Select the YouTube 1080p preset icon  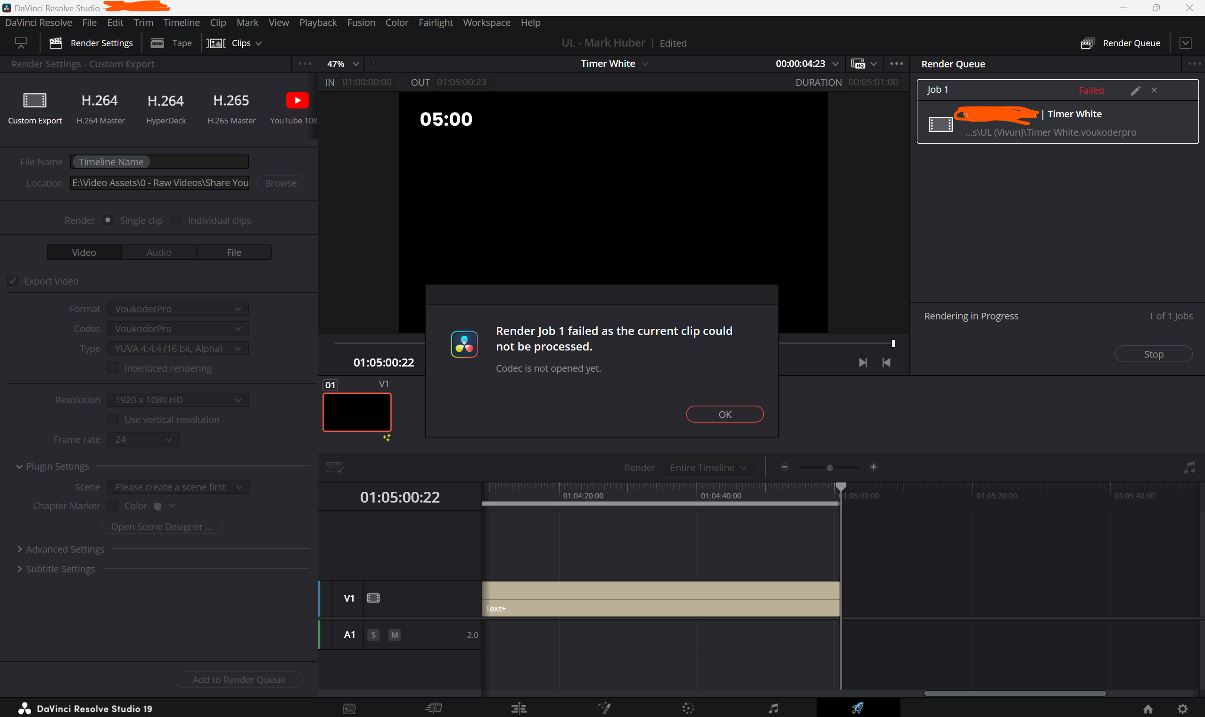pos(297,100)
